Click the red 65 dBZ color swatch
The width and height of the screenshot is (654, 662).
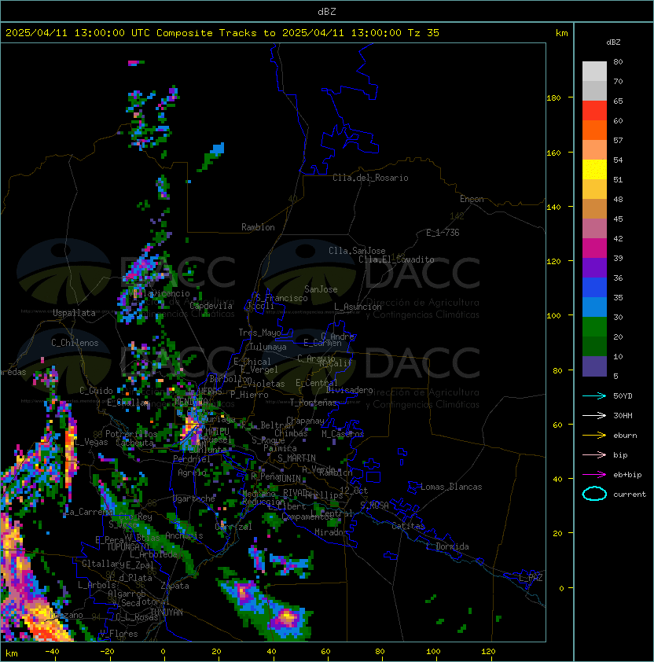pos(594,110)
